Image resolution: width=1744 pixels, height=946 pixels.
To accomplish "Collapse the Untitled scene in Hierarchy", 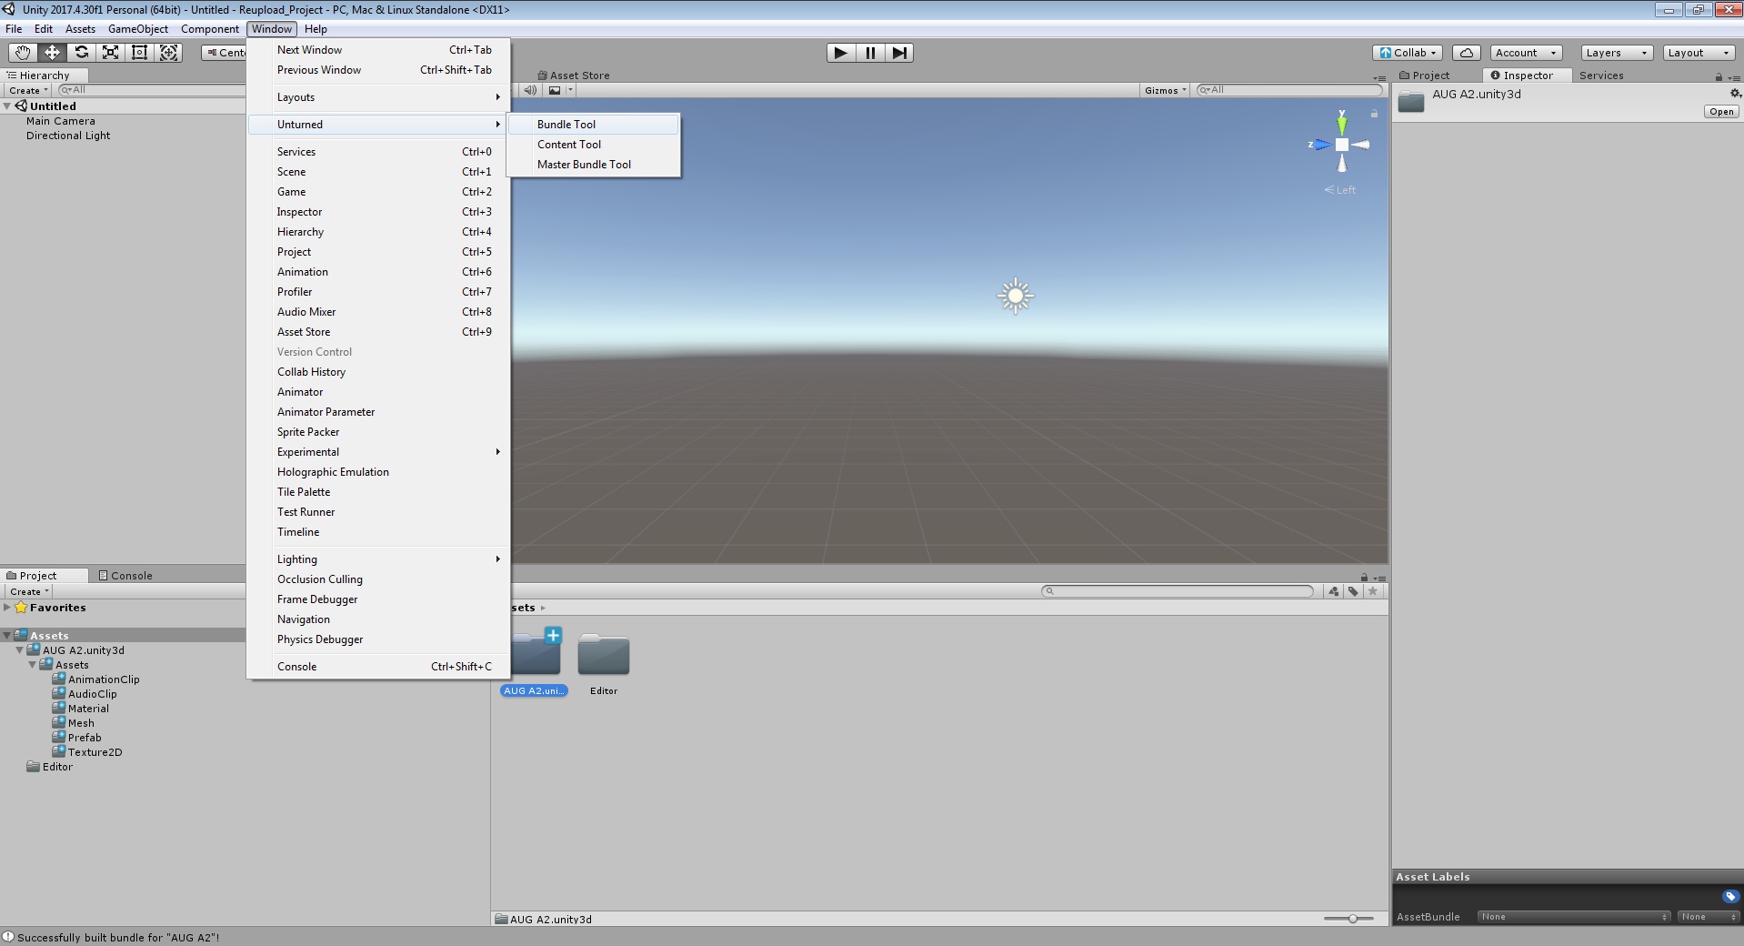I will pos(7,106).
